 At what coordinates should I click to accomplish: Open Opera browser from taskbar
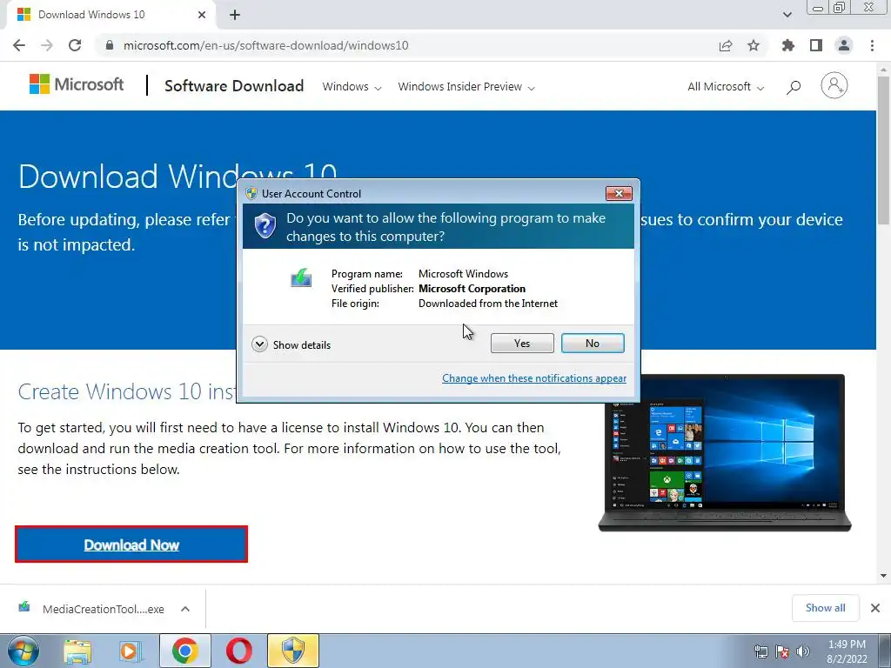pyautogui.click(x=238, y=651)
